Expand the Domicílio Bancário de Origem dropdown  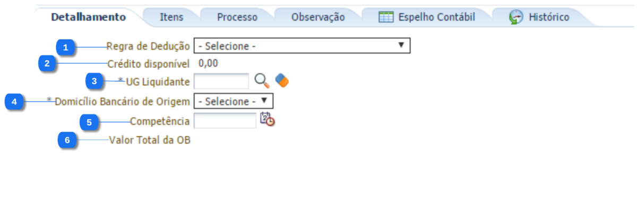pyautogui.click(x=234, y=101)
